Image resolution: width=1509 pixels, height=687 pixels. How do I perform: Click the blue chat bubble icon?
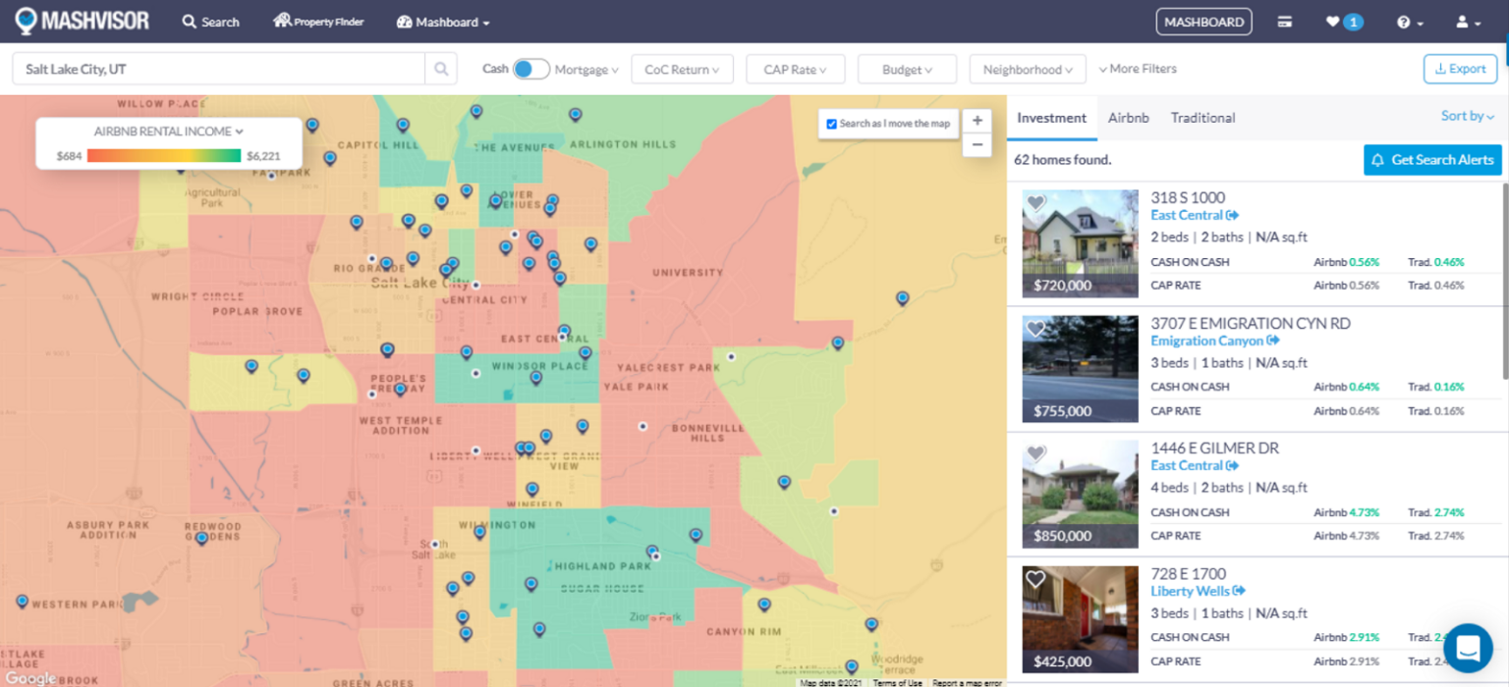pos(1468,648)
